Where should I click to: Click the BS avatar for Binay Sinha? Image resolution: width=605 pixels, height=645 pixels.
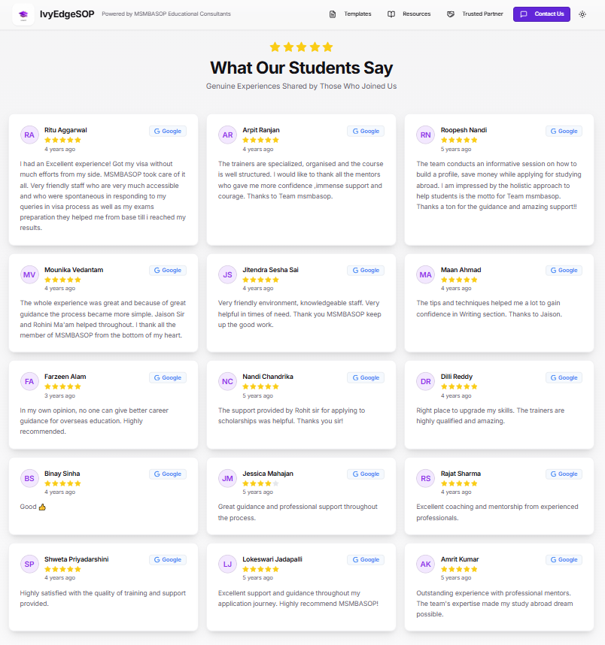click(x=29, y=478)
